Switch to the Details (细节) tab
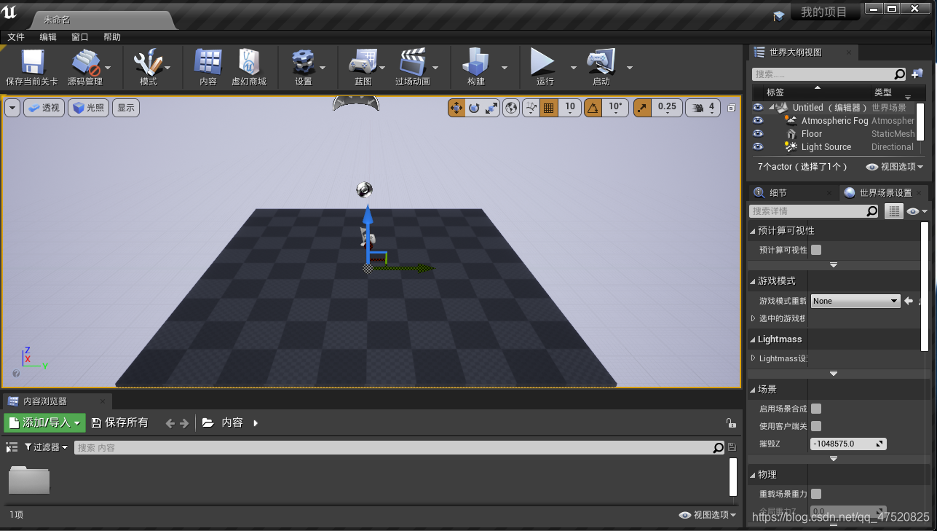937x531 pixels. tap(792, 193)
